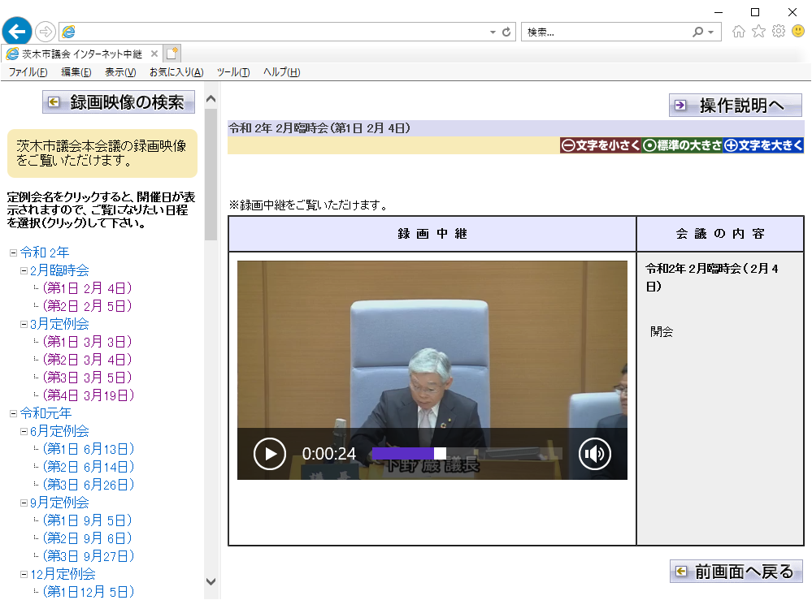
Task: Select (第2日 2月 5日) session link
Action: [x=88, y=306]
